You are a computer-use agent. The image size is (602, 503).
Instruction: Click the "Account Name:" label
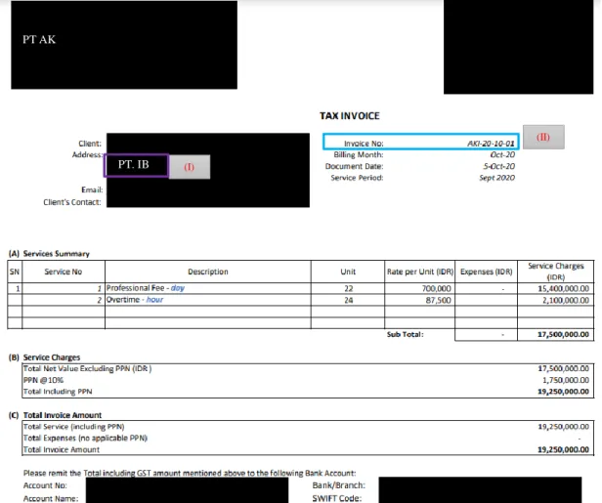[x=51, y=498]
